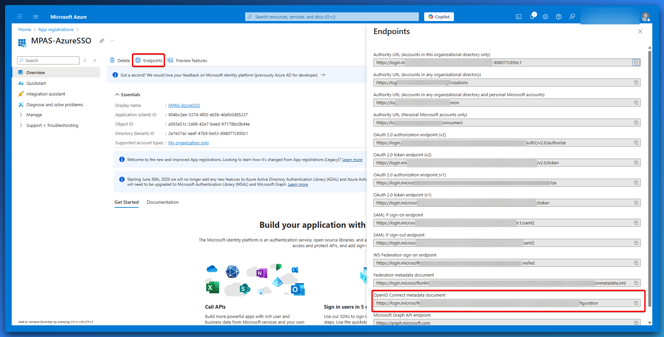Switch to the Get Started tab
This screenshot has height=337, width=664.
click(127, 202)
